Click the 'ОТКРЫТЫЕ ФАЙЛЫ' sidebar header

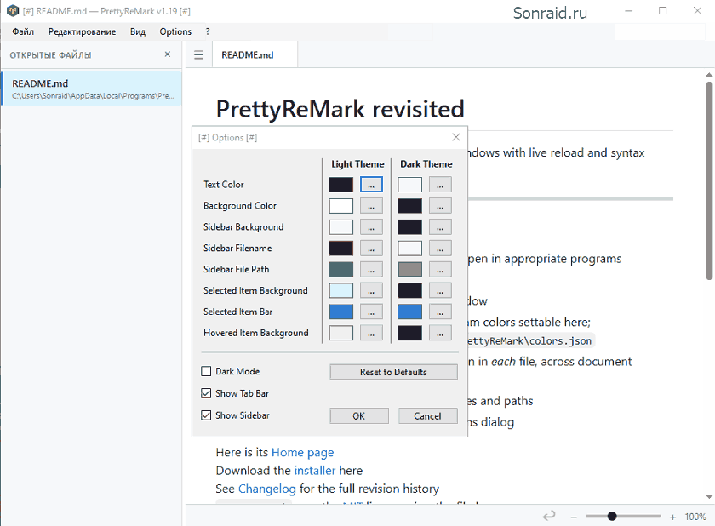50,55
